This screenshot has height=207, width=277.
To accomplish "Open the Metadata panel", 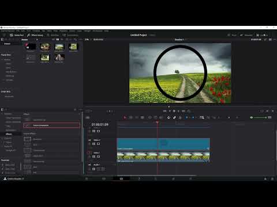I will pos(246,35).
